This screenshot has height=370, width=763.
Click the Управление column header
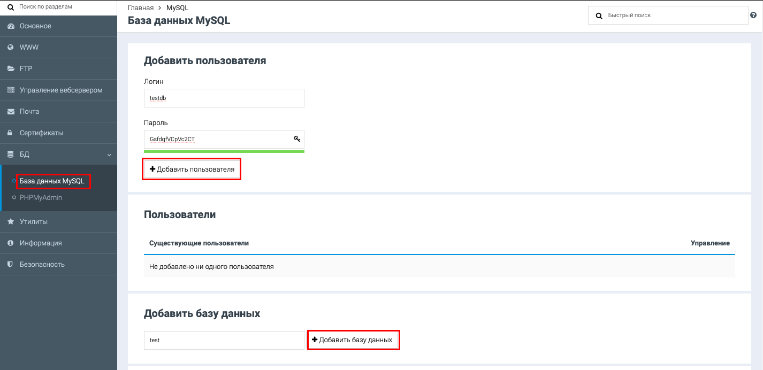tap(710, 243)
